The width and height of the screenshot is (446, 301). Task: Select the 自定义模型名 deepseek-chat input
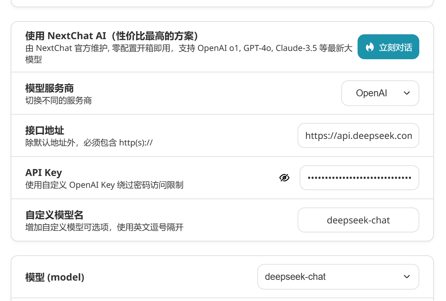pos(359,220)
